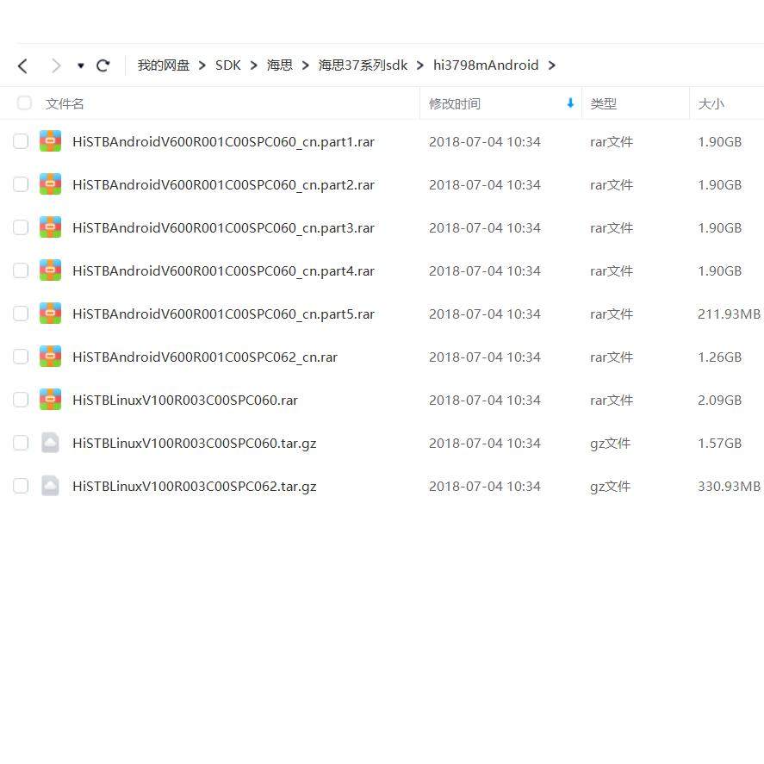Navigate to 海思 folder in breadcrumb
Image resolution: width=764 pixels, height=764 pixels.
(280, 65)
